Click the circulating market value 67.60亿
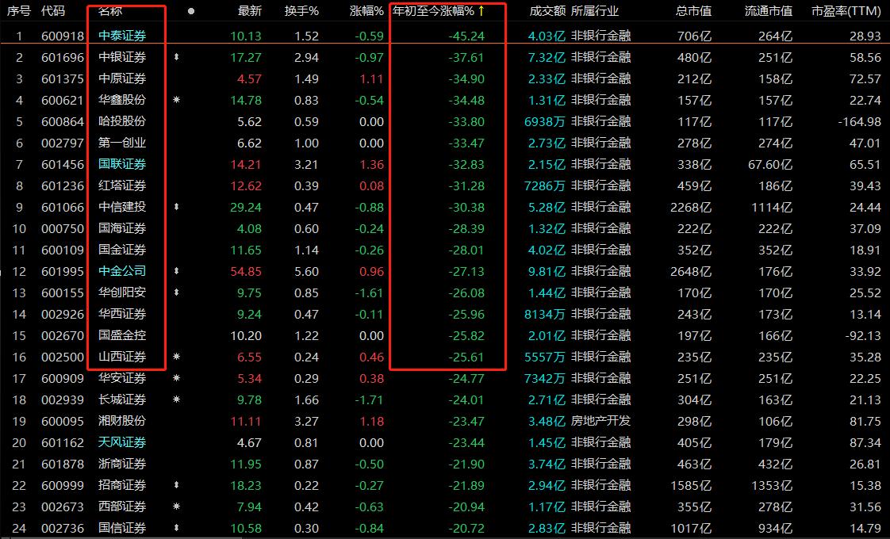The image size is (890, 539). [770, 165]
